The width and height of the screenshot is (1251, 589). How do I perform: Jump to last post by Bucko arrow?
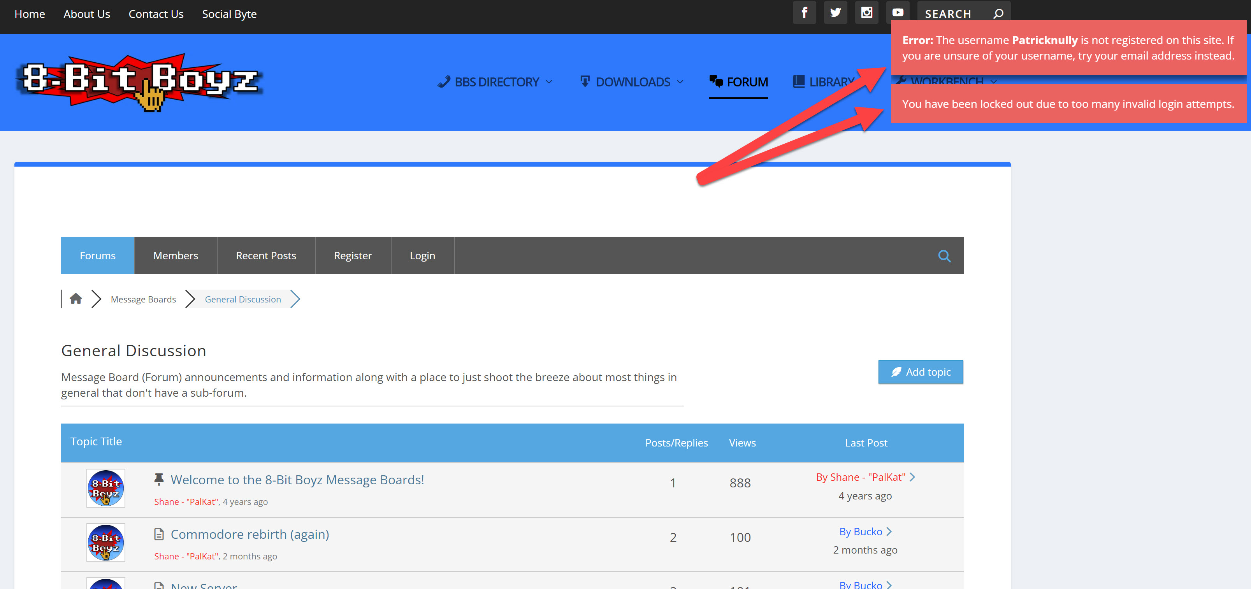click(889, 532)
